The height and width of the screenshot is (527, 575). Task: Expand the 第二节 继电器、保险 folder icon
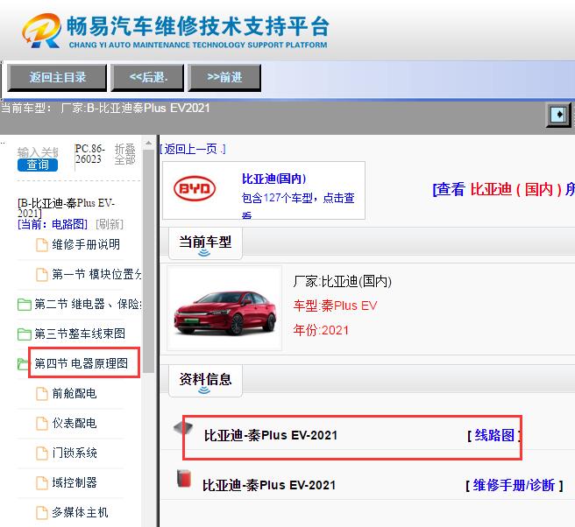[x=25, y=305]
